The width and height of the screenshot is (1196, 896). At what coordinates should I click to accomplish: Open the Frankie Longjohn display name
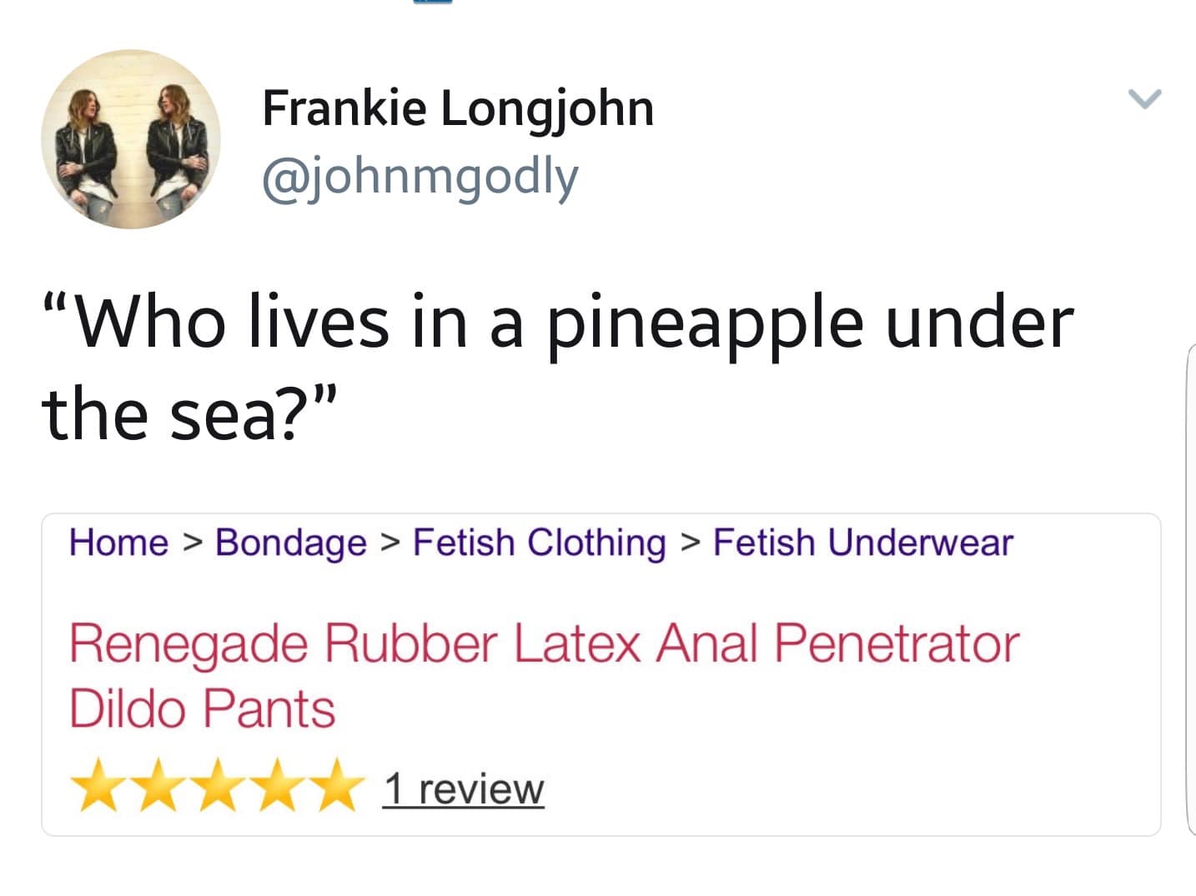pyautogui.click(x=458, y=108)
